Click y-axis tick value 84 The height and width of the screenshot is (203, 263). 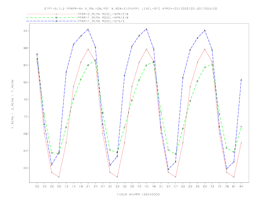point(26,65)
